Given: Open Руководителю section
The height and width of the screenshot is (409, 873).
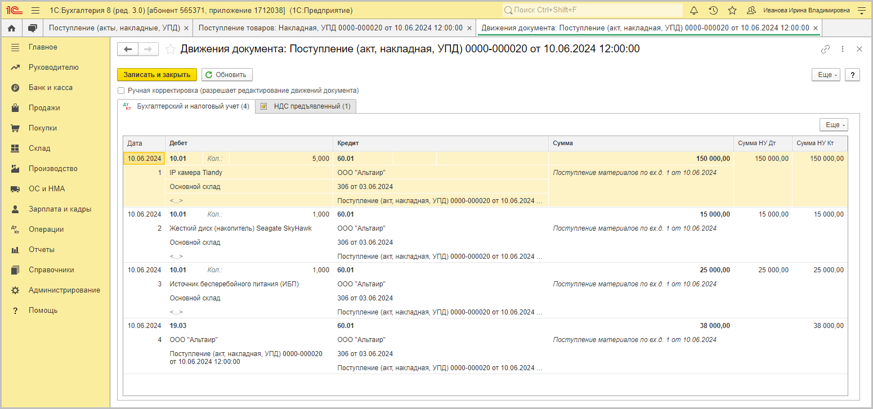Looking at the screenshot, I should 53,68.
